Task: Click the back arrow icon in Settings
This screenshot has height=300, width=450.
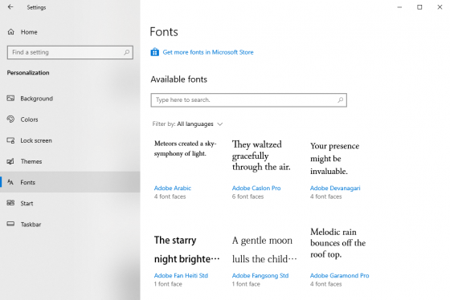Action: pyautogui.click(x=10, y=7)
